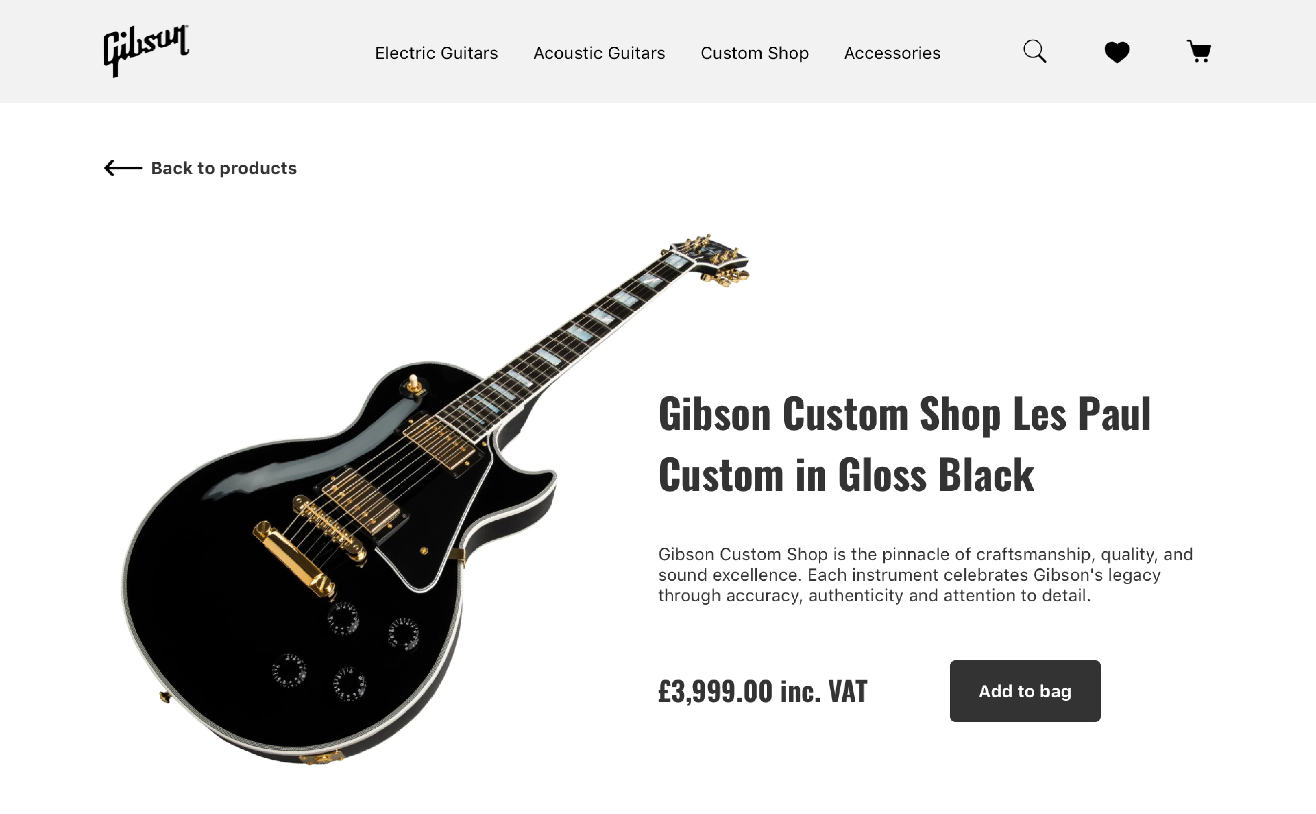Open the Electric Guitars menu item
Image resolution: width=1316 pixels, height=814 pixels.
point(436,53)
